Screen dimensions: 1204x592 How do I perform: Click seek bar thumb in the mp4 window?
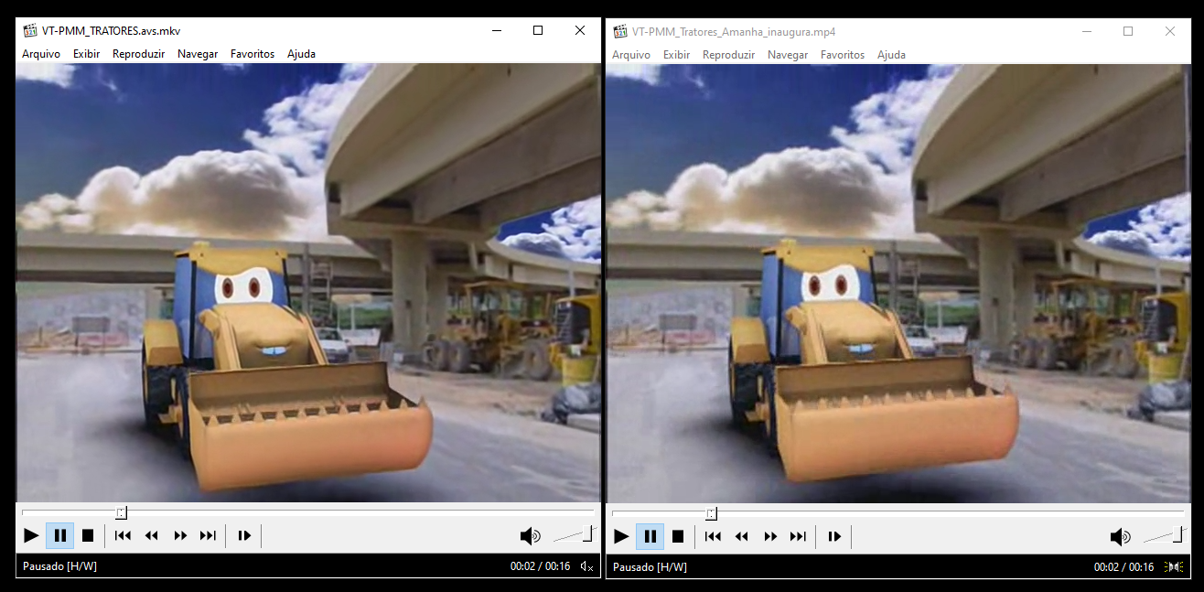pos(712,512)
